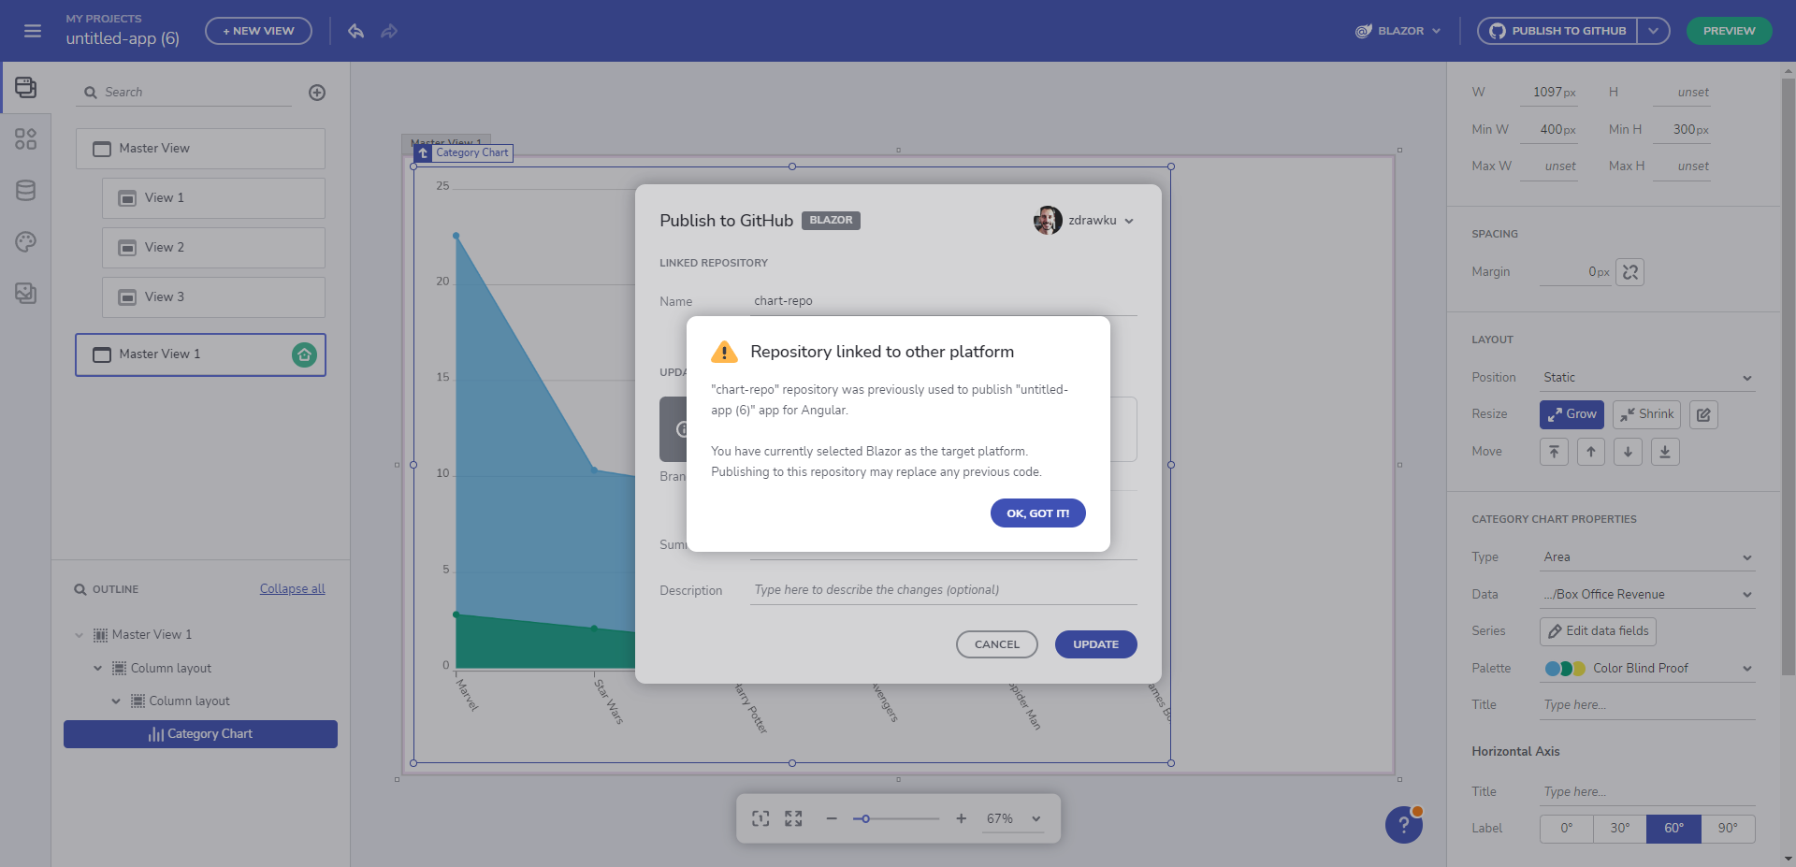Set label rotation to 90°

click(1727, 829)
